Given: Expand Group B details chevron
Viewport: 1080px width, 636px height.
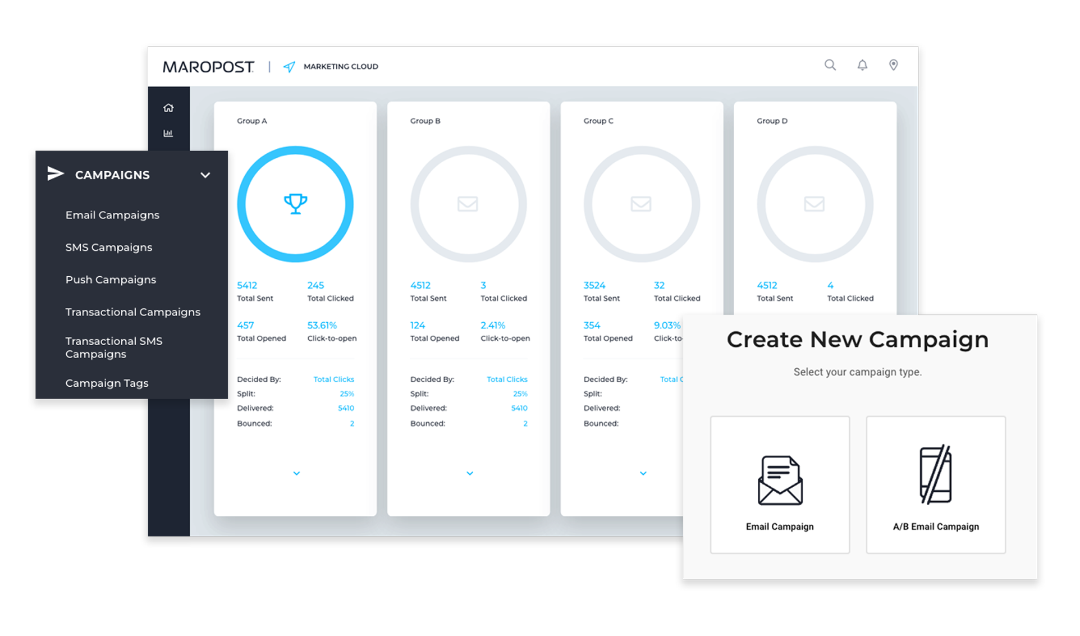Looking at the screenshot, I should pyautogui.click(x=470, y=473).
